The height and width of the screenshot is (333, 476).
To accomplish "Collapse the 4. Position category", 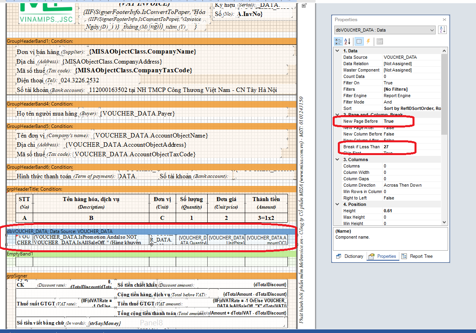I will pyautogui.click(x=337, y=204).
